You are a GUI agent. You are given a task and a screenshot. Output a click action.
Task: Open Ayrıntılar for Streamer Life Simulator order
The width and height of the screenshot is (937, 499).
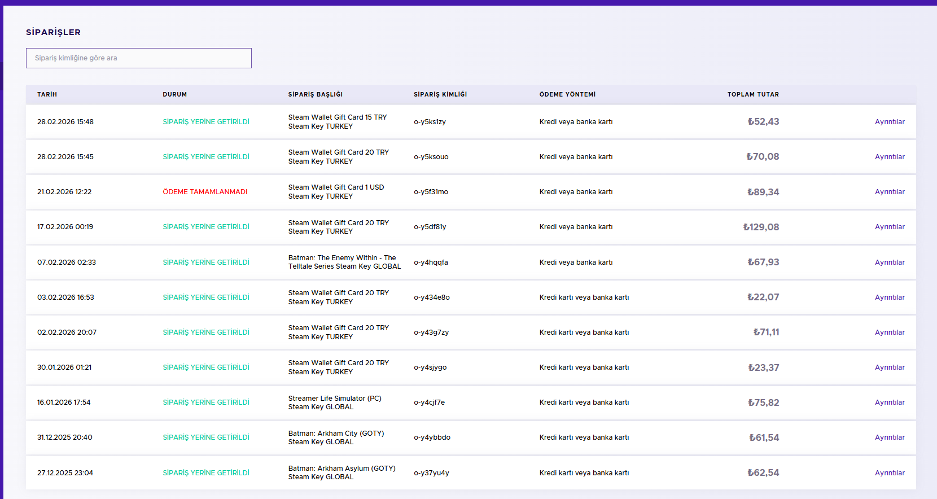pos(890,402)
